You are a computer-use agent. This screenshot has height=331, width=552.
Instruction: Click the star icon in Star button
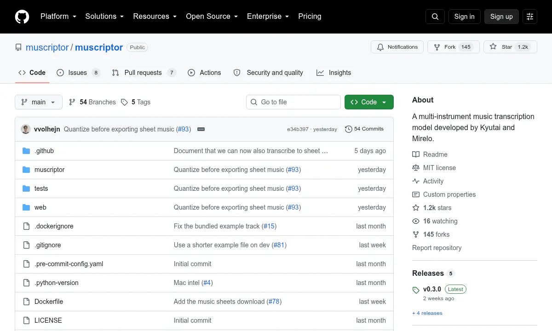493,47
